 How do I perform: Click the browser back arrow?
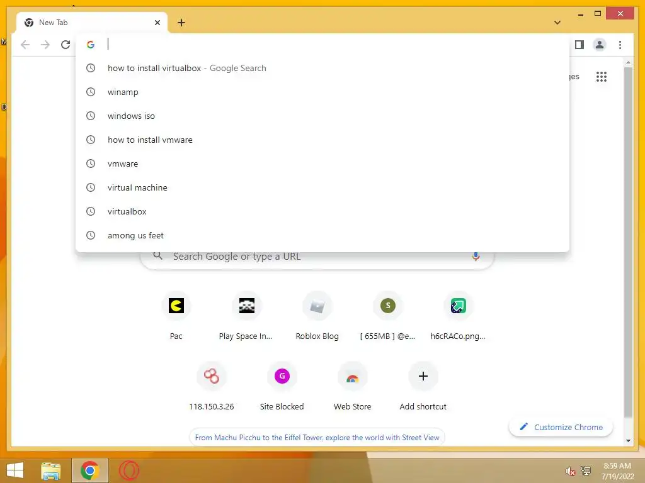click(x=25, y=45)
